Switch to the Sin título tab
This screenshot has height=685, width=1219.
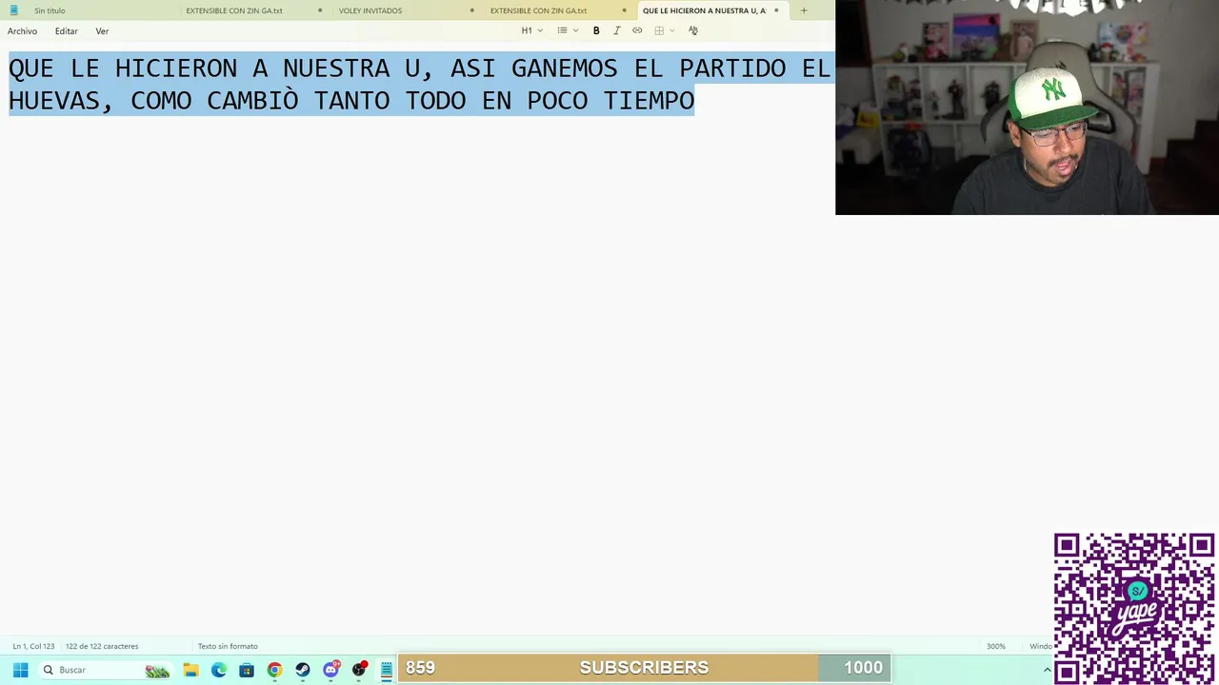[50, 10]
